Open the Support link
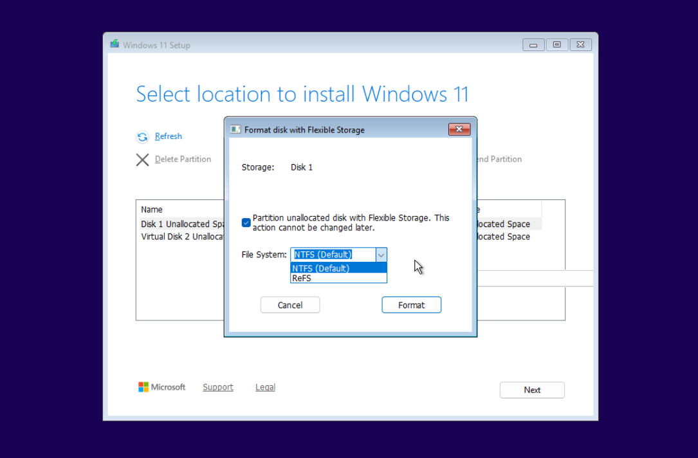 218,387
